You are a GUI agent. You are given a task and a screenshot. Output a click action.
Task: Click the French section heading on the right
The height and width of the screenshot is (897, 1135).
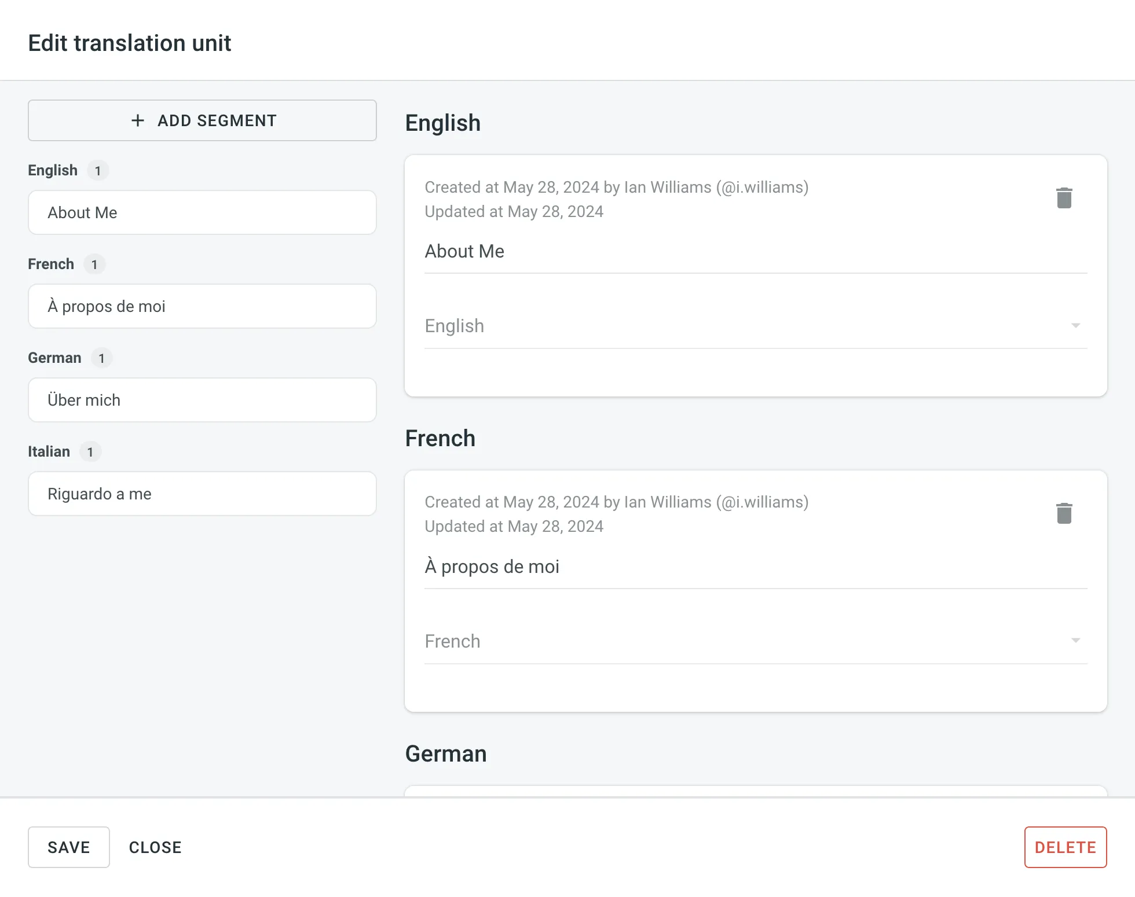440,439
